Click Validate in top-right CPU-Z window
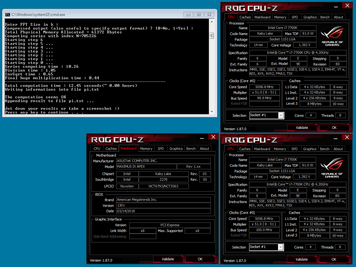The height and width of the screenshot is (267, 356). (x=302, y=128)
